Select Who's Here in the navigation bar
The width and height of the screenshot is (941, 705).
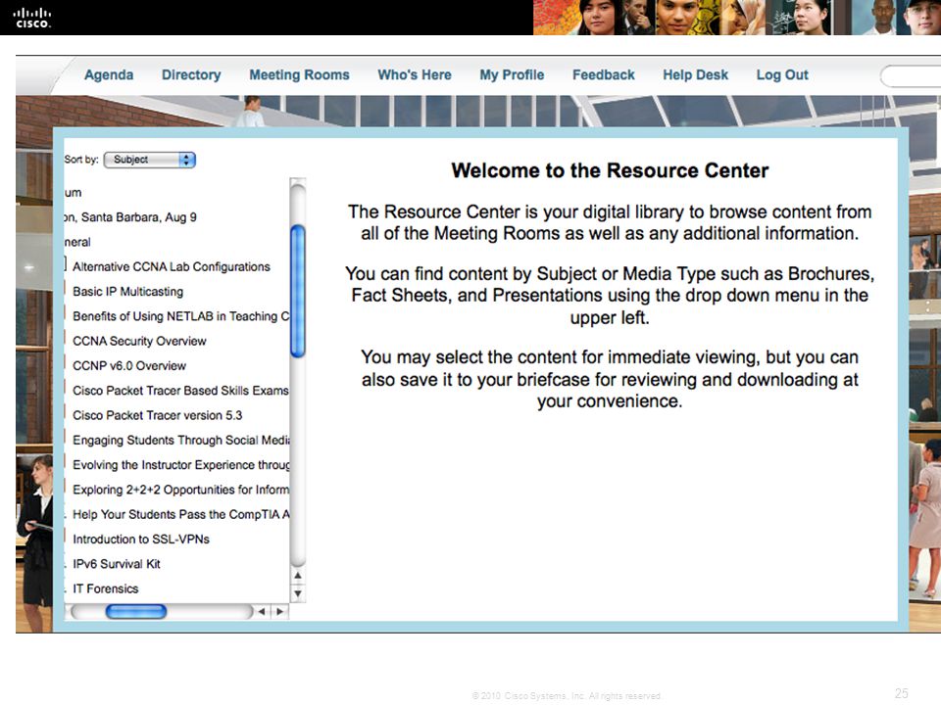[414, 75]
